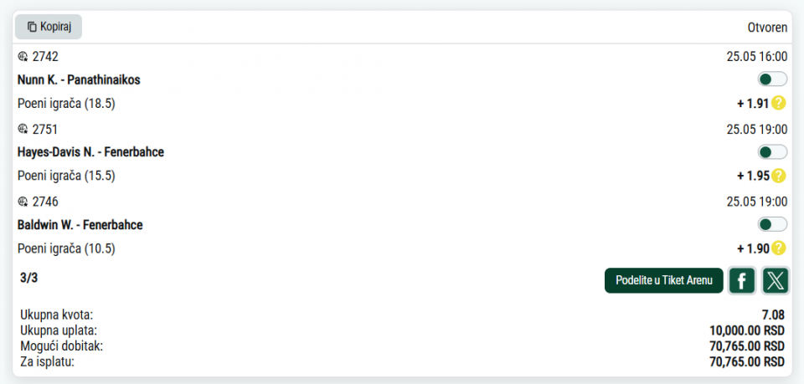Click the Kopiraj copy button

49,27
